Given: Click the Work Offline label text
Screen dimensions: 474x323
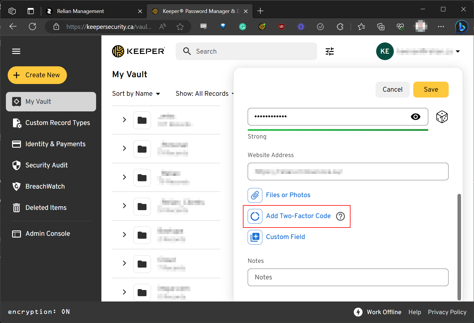Looking at the screenshot, I should [384, 312].
